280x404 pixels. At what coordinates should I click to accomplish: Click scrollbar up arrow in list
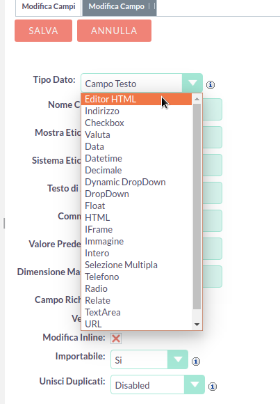[197, 99]
